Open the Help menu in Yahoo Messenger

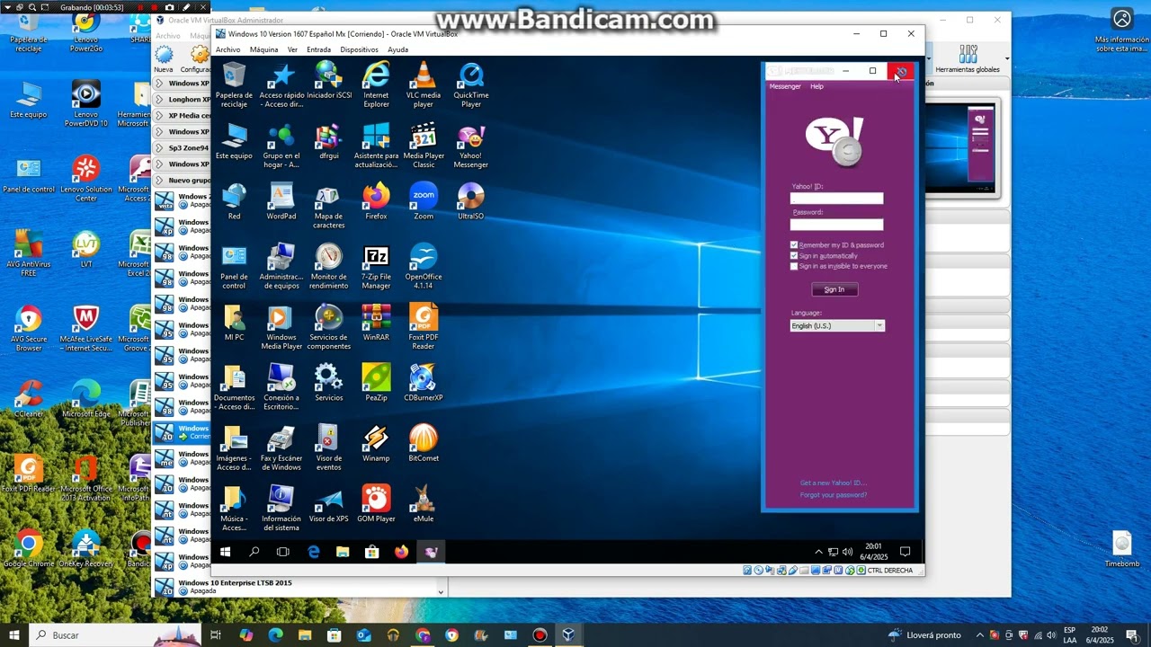(x=816, y=86)
